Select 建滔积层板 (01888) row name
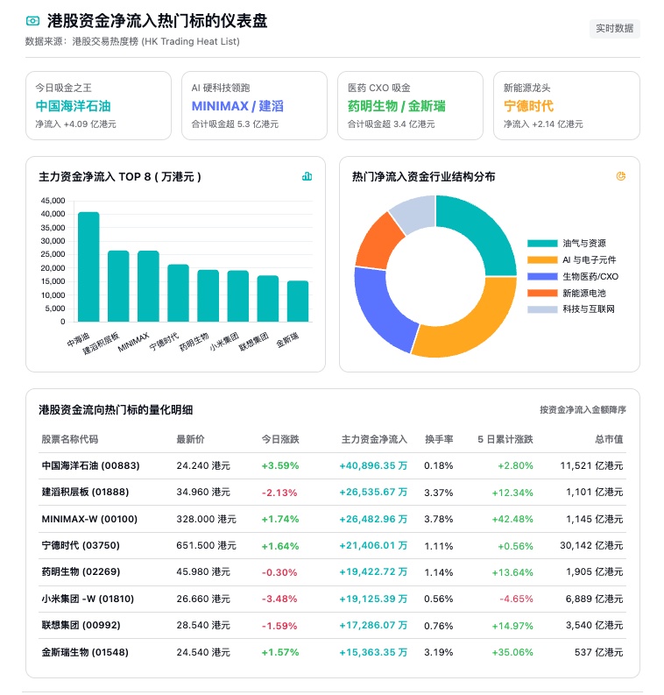 85,492
